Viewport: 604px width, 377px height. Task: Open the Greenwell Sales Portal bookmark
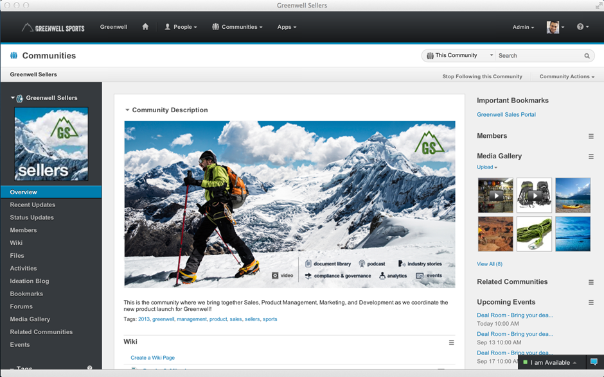click(506, 115)
